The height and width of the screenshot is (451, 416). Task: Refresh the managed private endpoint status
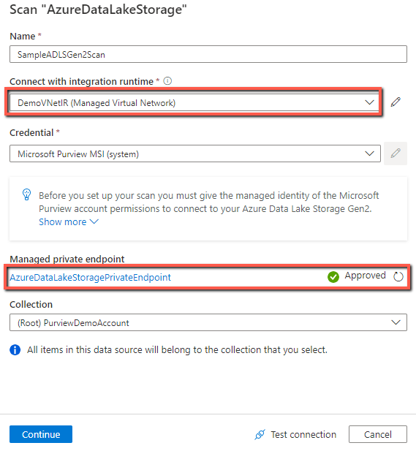tap(398, 277)
